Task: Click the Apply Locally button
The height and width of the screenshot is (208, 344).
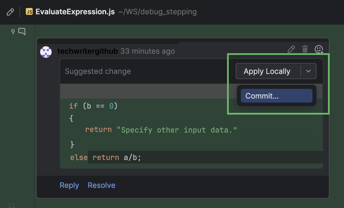Action: pyautogui.click(x=267, y=71)
